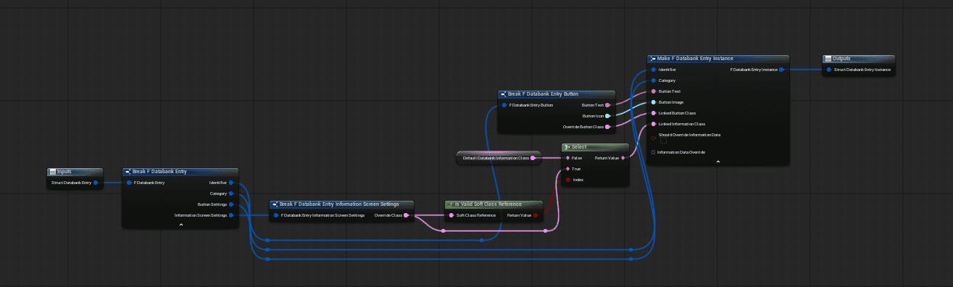953x287 pixels.
Task: Click the Information Data Override struct pin
Action: 654,152
